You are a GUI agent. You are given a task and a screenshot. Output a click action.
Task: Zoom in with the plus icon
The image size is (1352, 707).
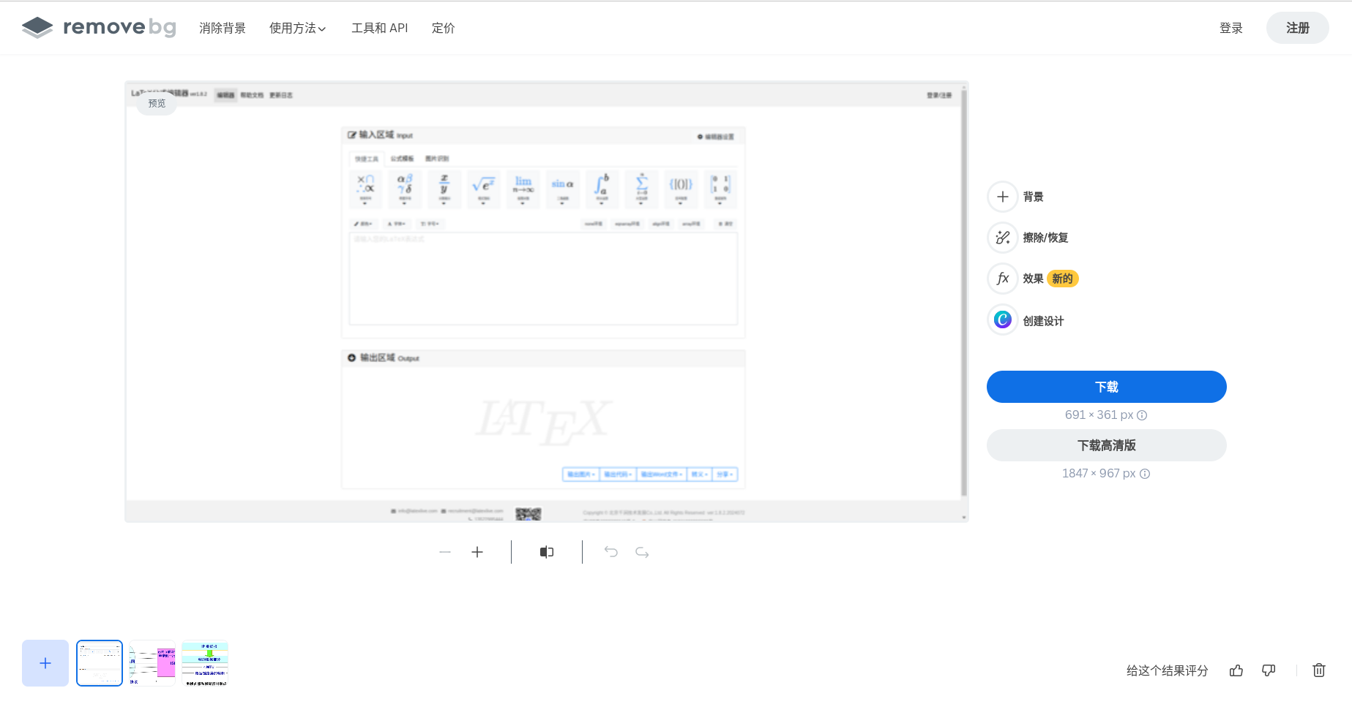coord(477,552)
